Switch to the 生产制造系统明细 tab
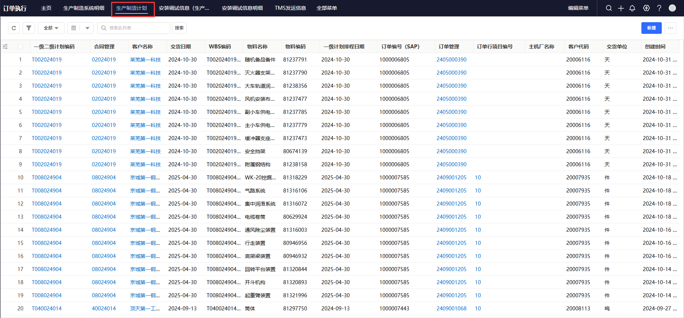This screenshot has width=684, height=318. (x=84, y=8)
